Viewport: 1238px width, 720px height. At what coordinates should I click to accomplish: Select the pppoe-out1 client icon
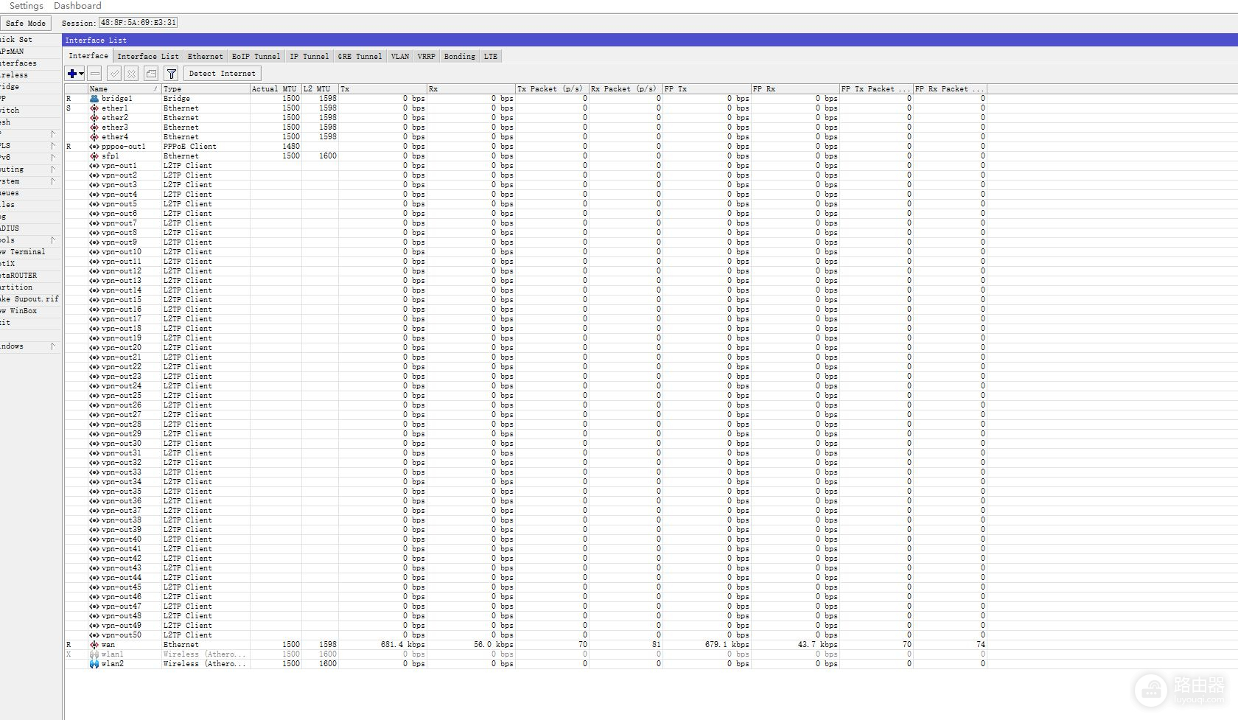94,146
